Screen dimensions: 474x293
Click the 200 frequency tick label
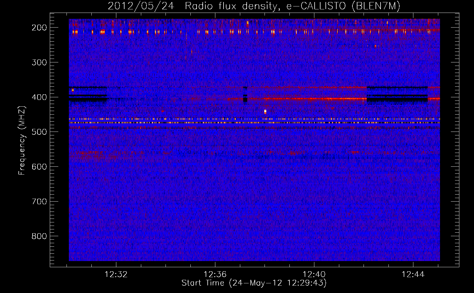pos(39,28)
